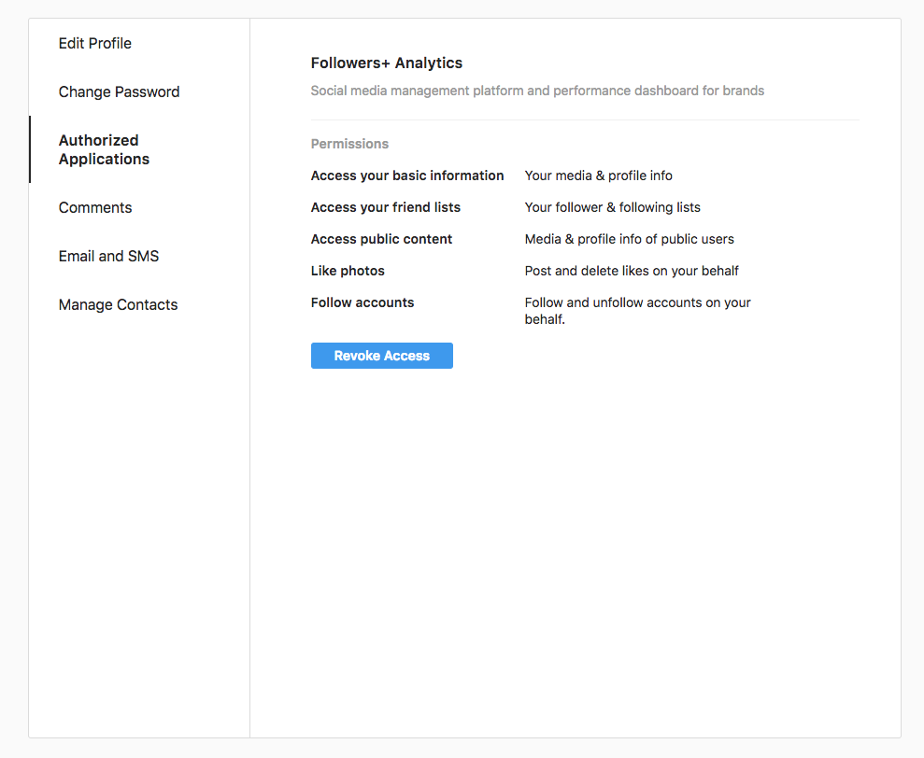Go to Change Password in sidebar
The width and height of the screenshot is (924, 758).
coord(119,91)
